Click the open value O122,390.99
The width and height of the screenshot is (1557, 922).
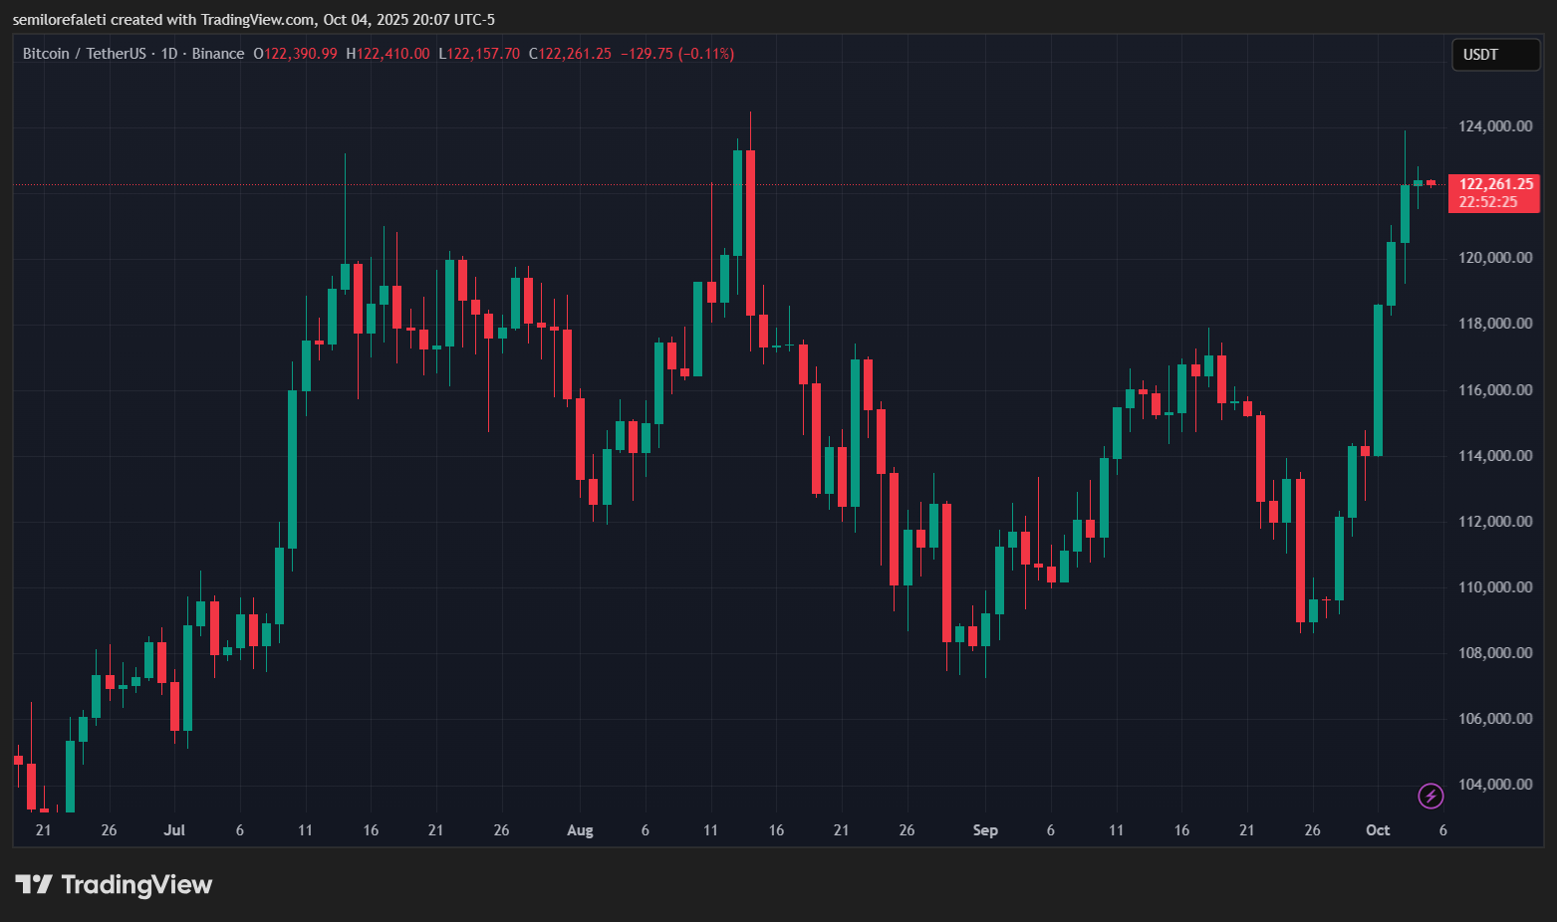[x=295, y=54]
